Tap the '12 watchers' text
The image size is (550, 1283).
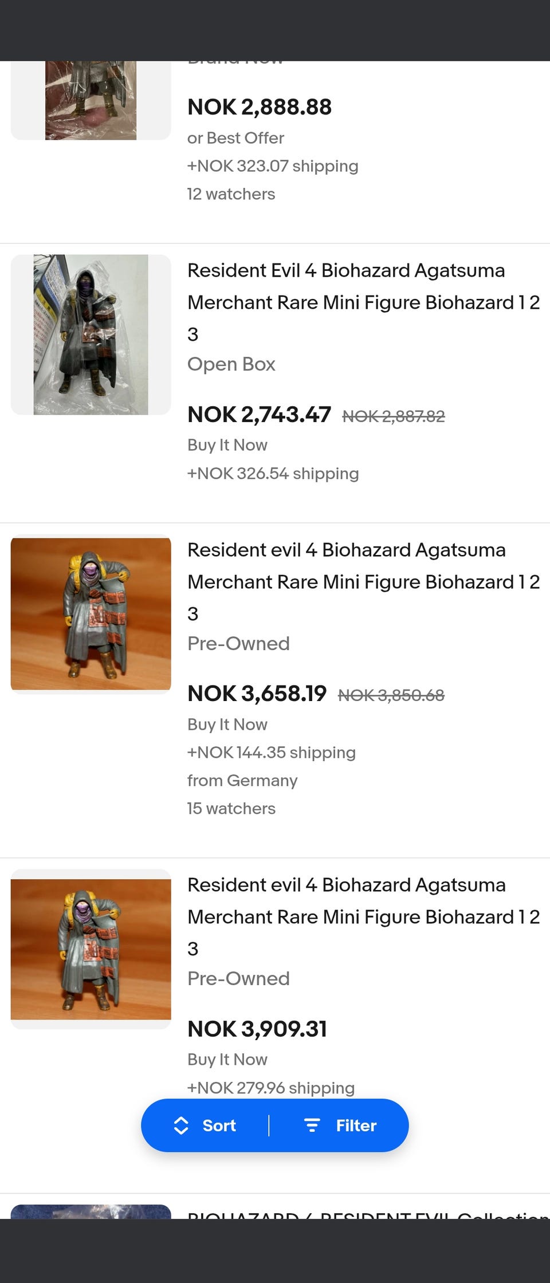click(x=231, y=194)
